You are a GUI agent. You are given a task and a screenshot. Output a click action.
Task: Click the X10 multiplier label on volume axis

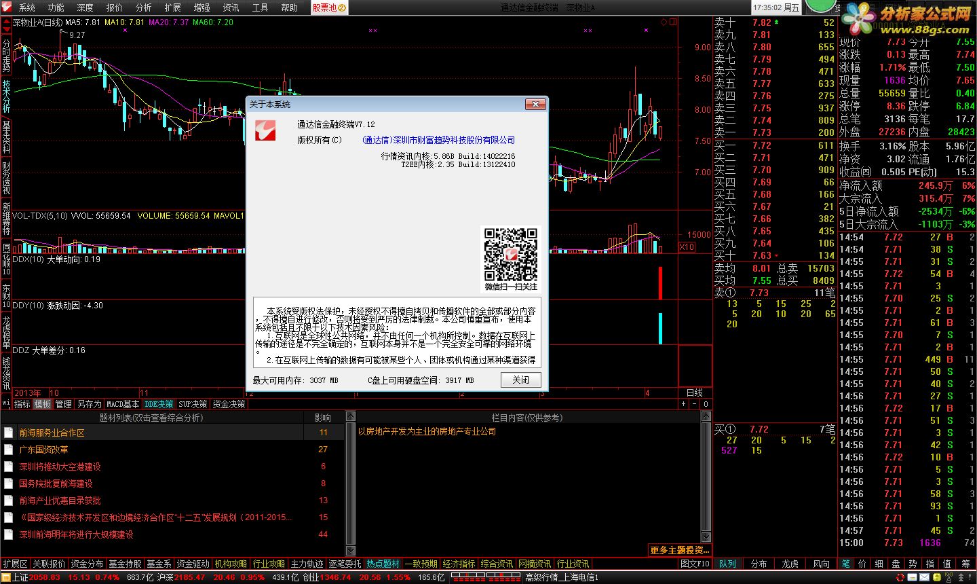(x=687, y=247)
